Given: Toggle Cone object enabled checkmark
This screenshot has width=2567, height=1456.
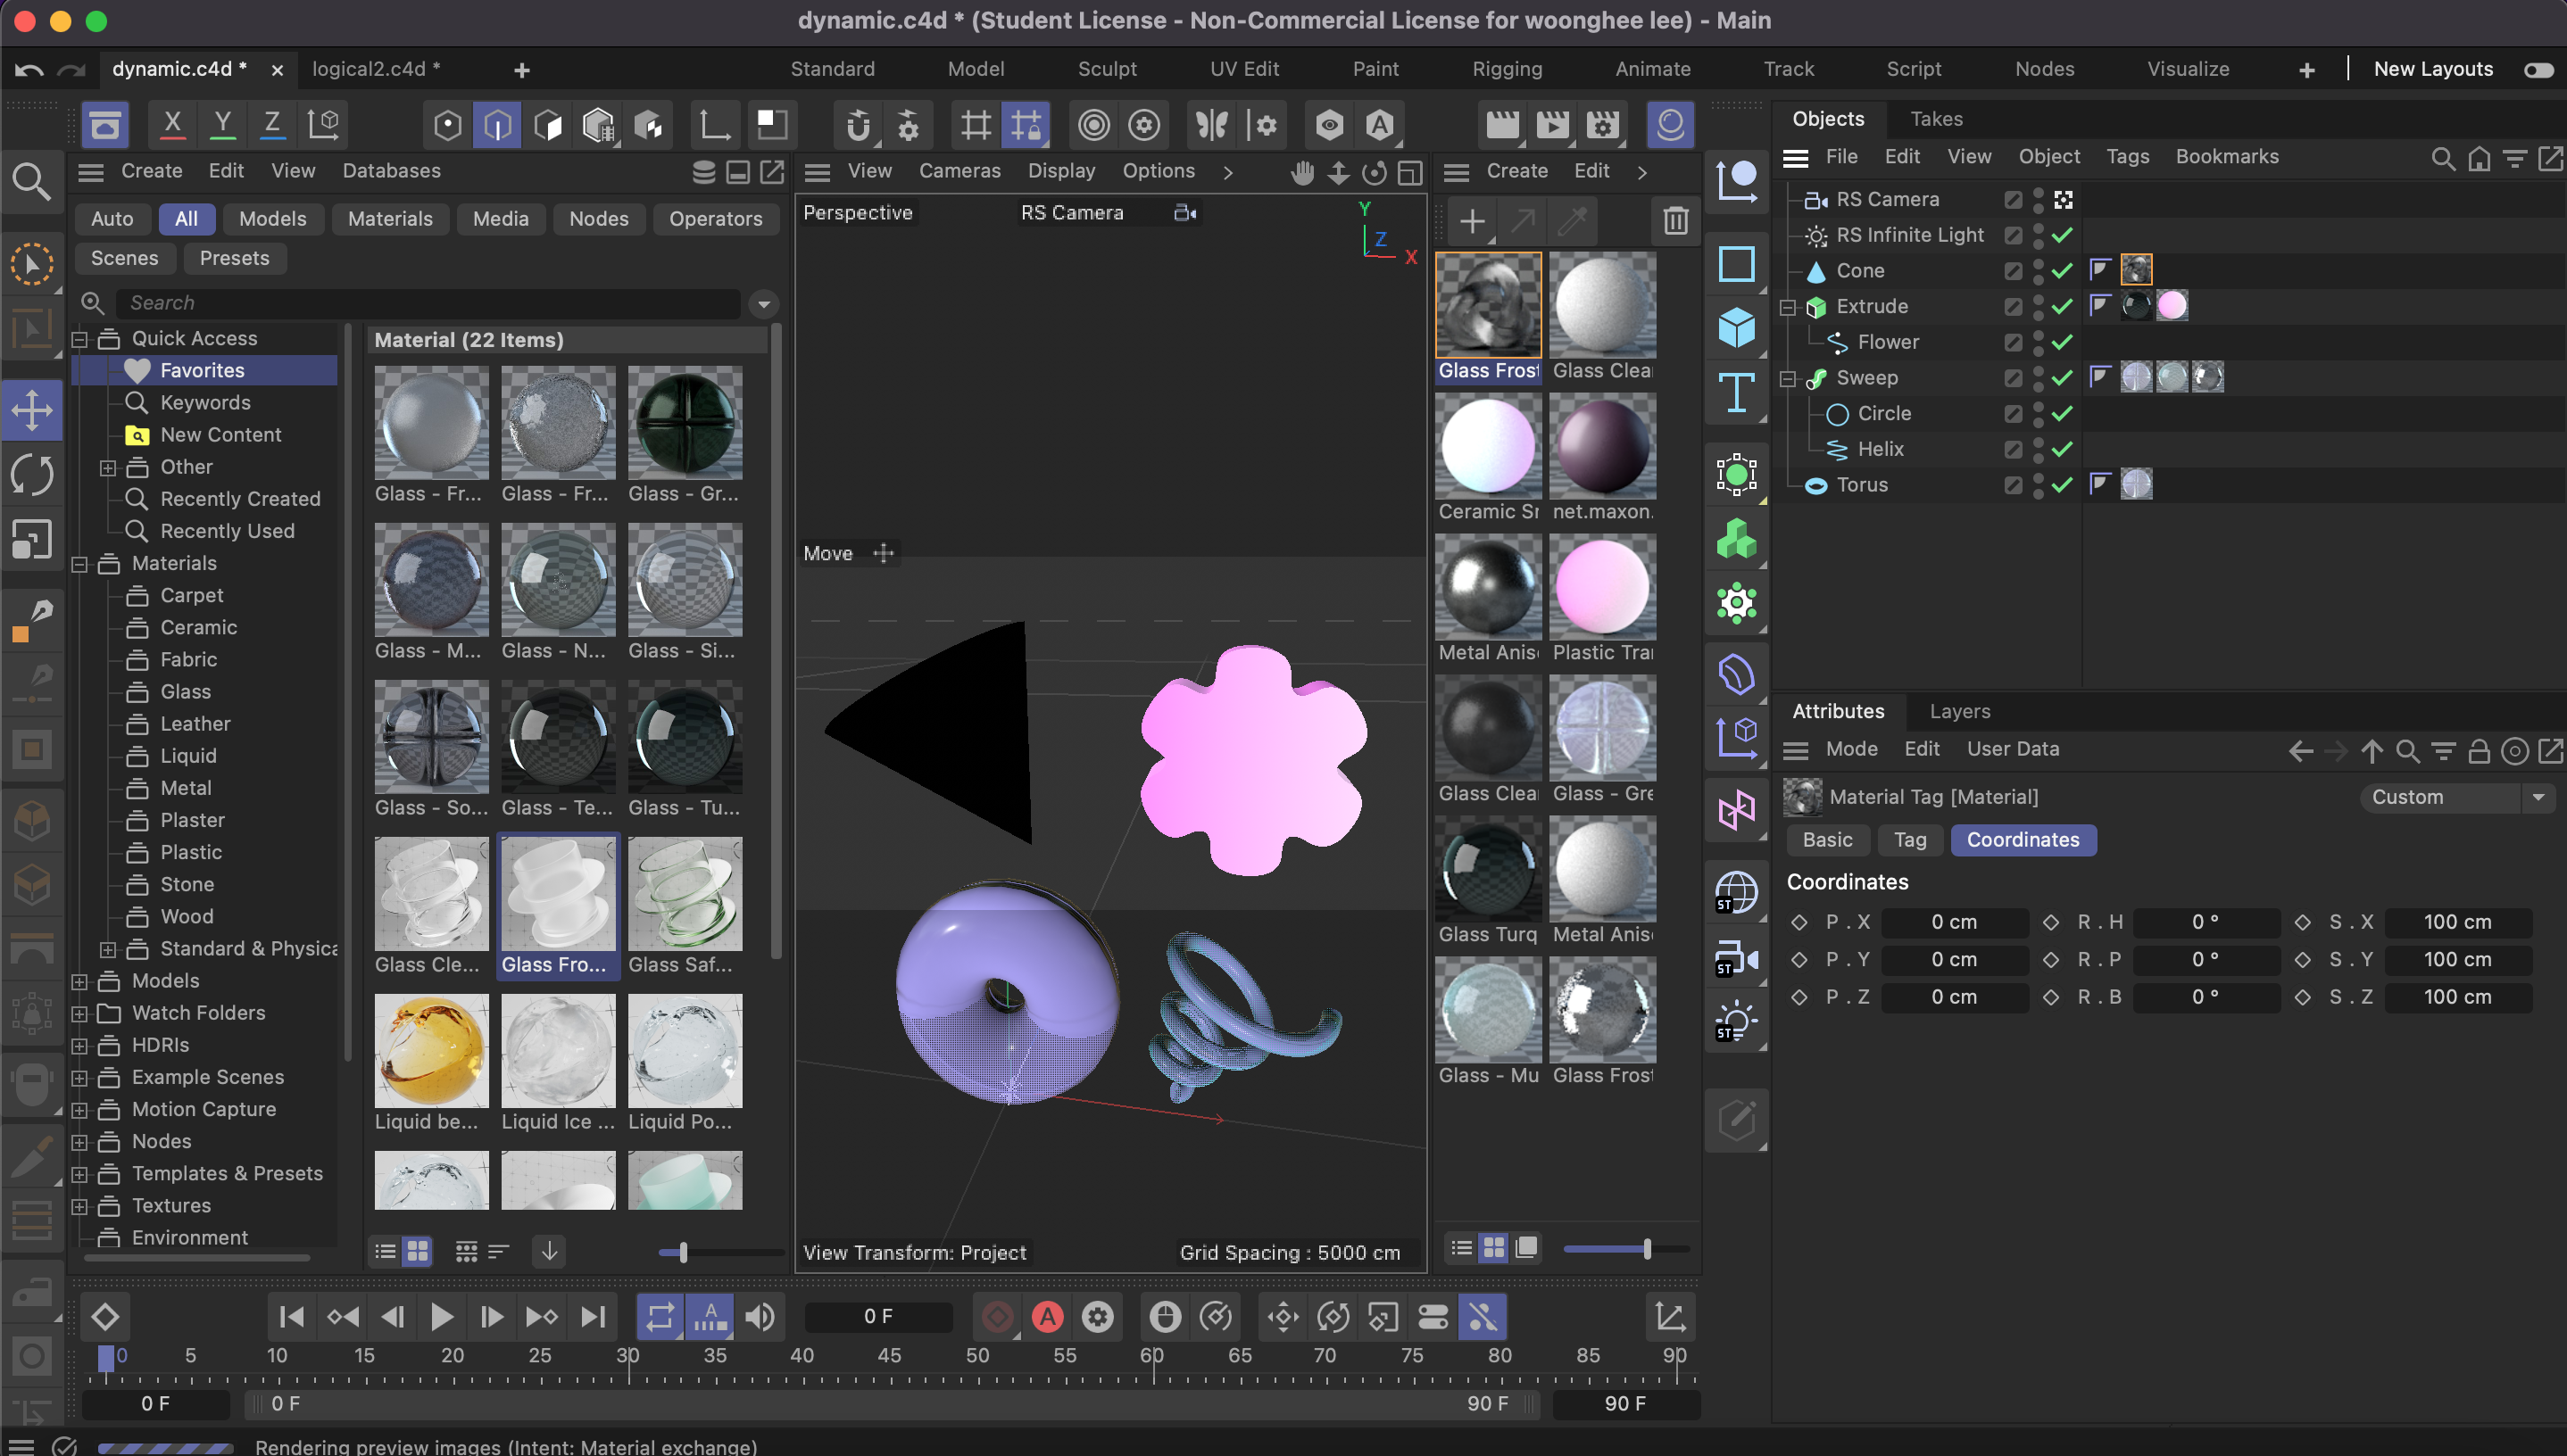Looking at the screenshot, I should pyautogui.click(x=2063, y=271).
